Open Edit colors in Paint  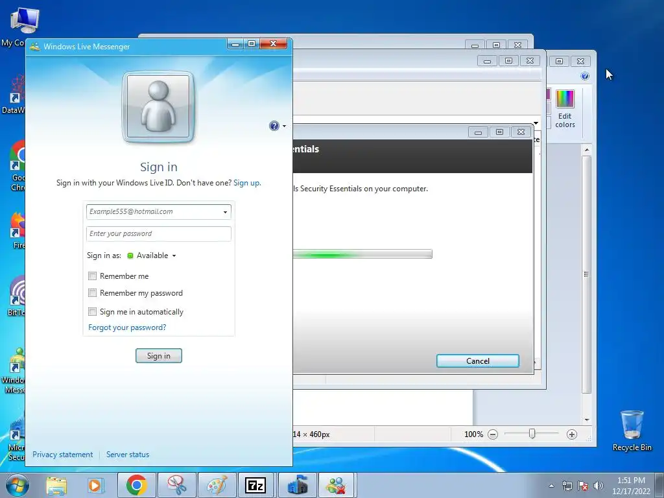565,109
